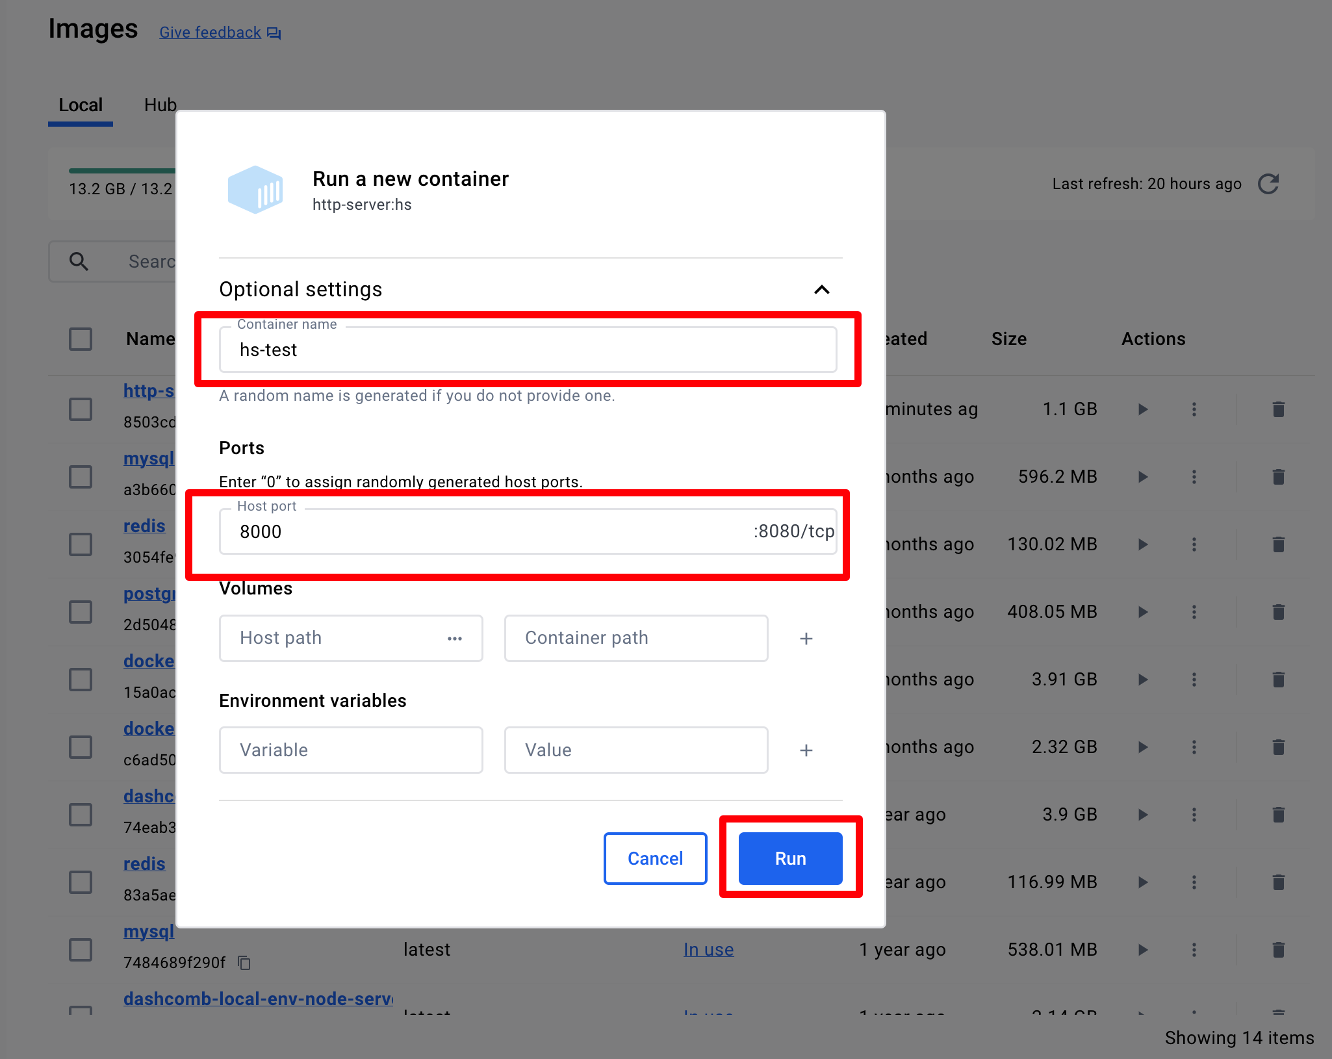Open more actions for 408.05 MB image

[1194, 612]
